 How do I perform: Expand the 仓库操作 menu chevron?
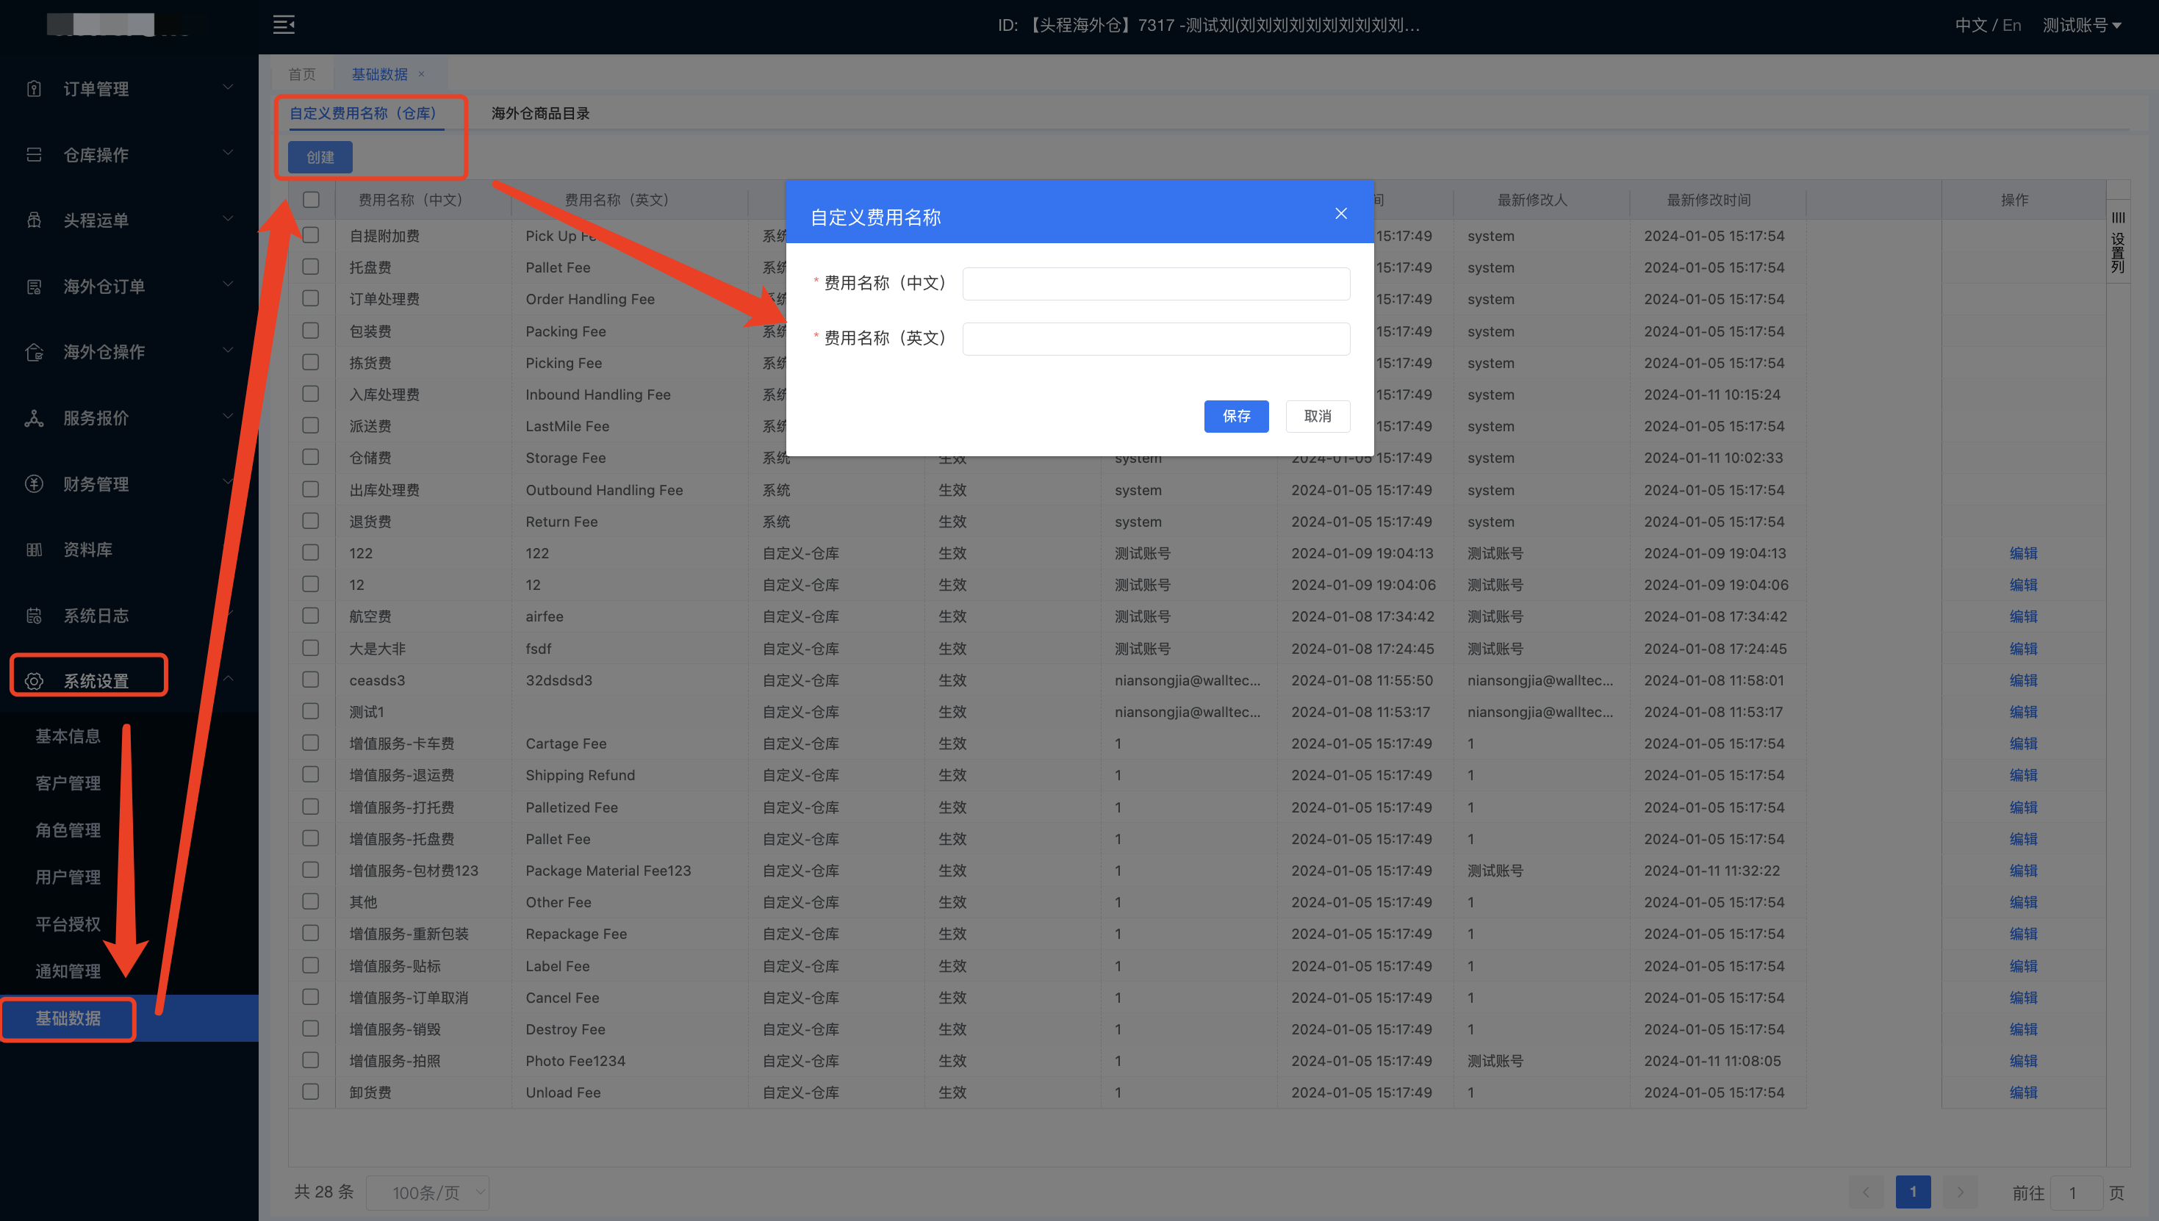pos(228,154)
